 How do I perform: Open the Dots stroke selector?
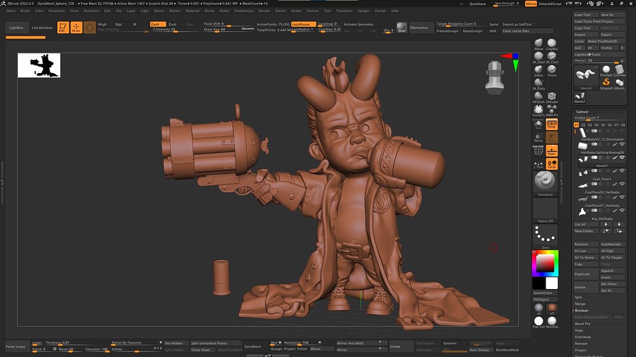click(545, 237)
